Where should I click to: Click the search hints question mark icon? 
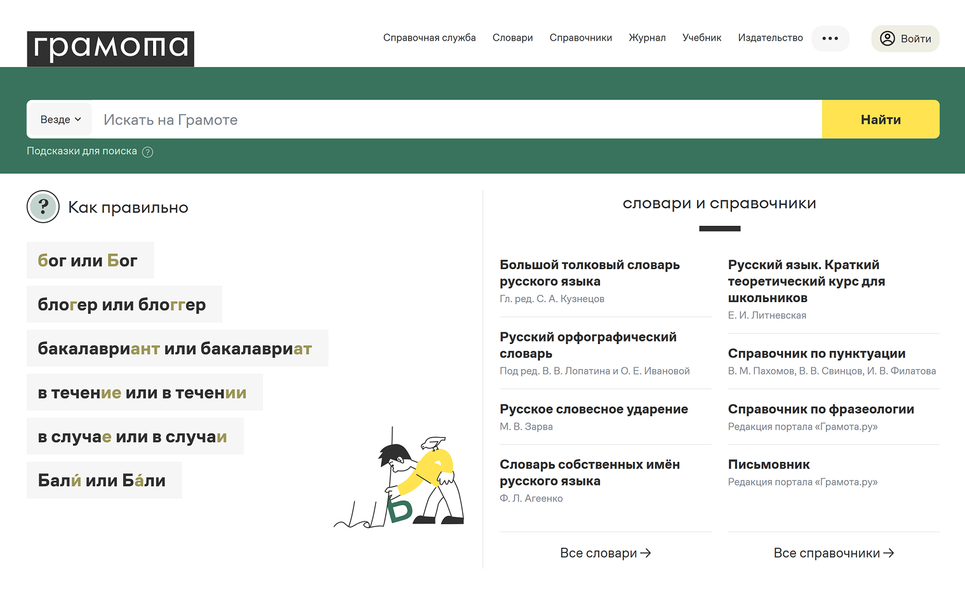point(147,152)
